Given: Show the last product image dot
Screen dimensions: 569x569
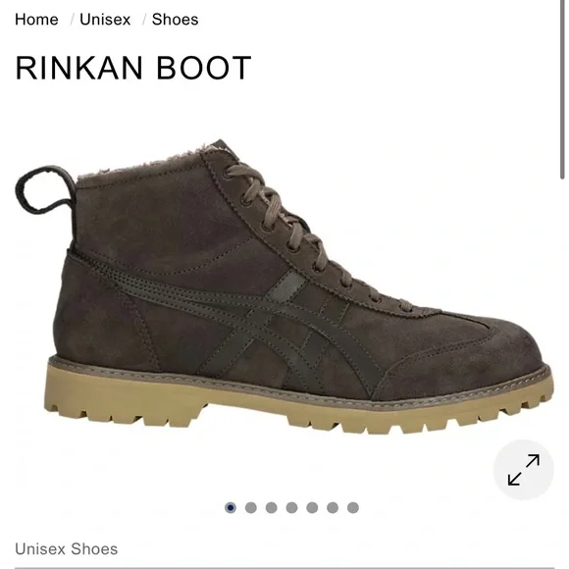Looking at the screenshot, I should 353,507.
